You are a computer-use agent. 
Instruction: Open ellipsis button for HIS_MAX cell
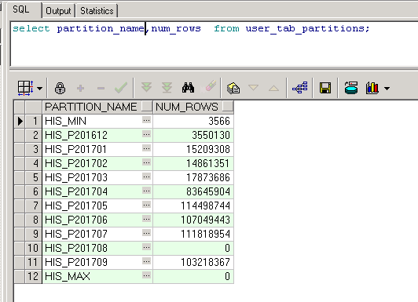pos(146,275)
